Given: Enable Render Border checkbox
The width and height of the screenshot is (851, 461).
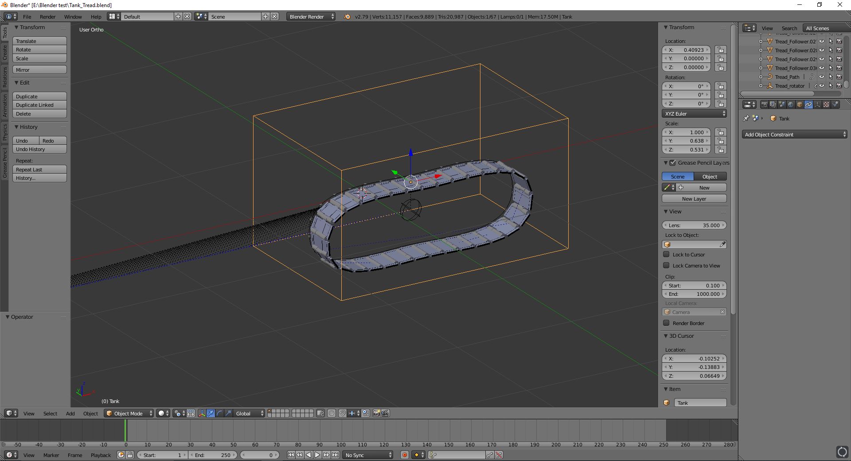Looking at the screenshot, I should 666,323.
